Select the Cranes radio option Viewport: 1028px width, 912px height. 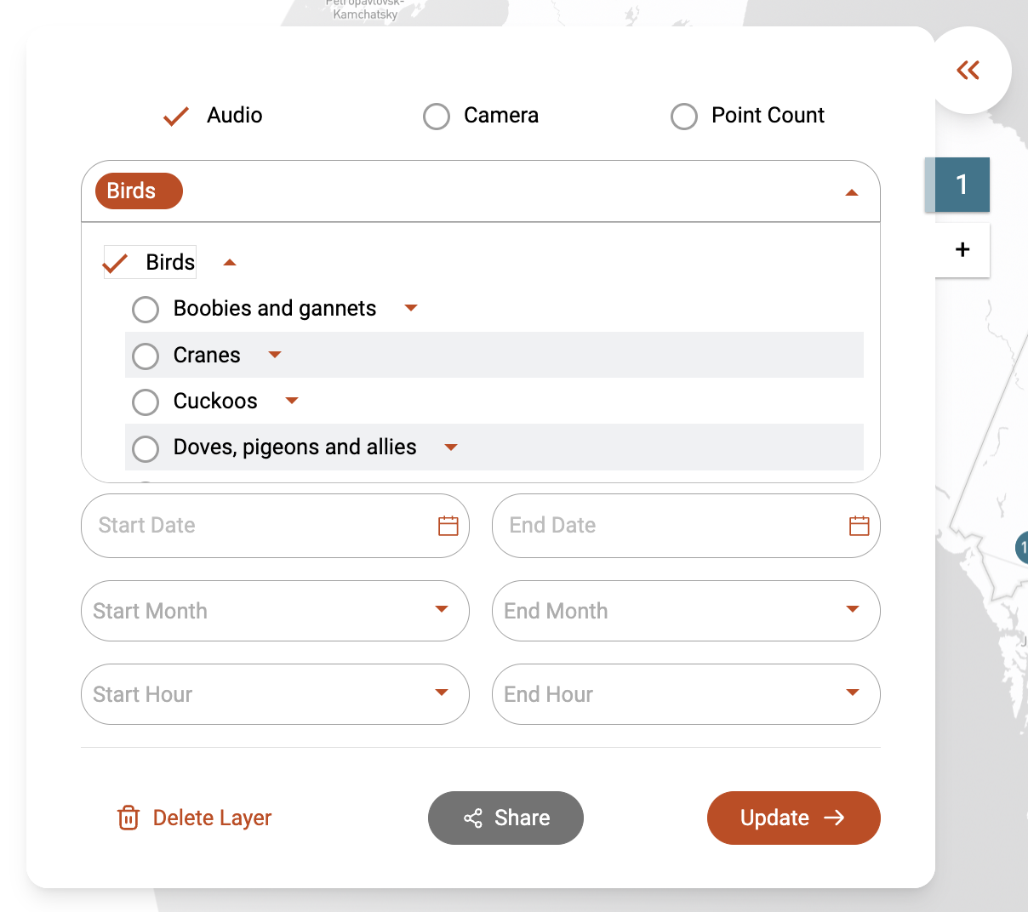(x=146, y=356)
